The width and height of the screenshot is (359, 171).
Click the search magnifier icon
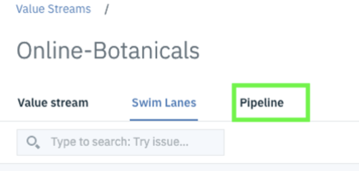[x=33, y=142]
